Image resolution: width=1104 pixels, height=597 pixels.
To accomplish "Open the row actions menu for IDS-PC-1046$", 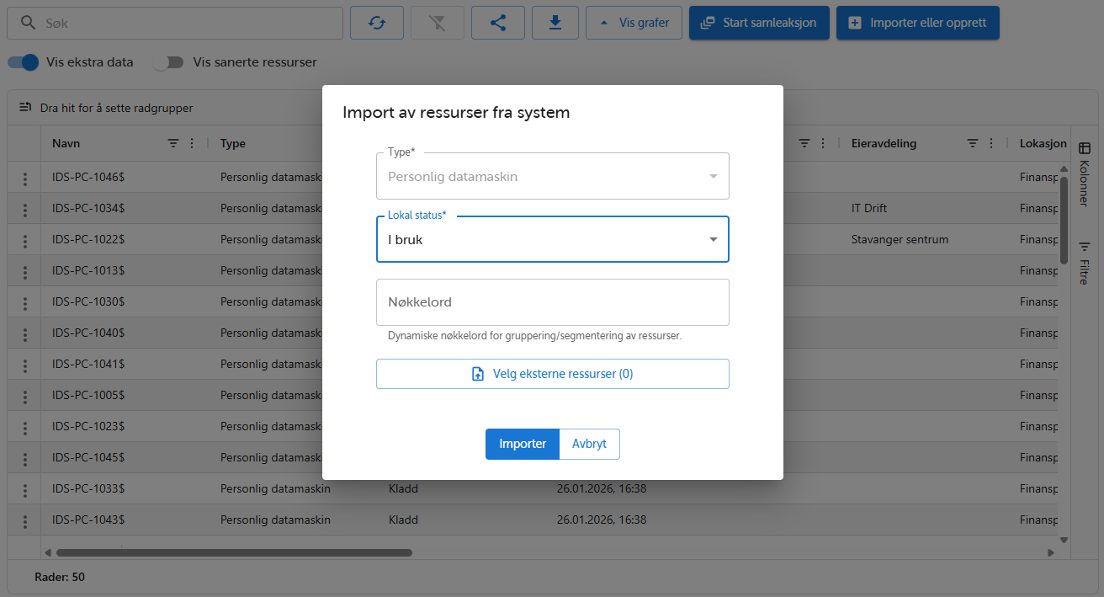I will pos(24,177).
